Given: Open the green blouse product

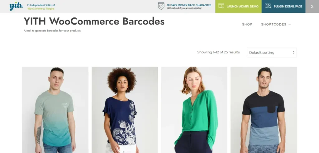Looking at the screenshot, I should click(194, 110).
